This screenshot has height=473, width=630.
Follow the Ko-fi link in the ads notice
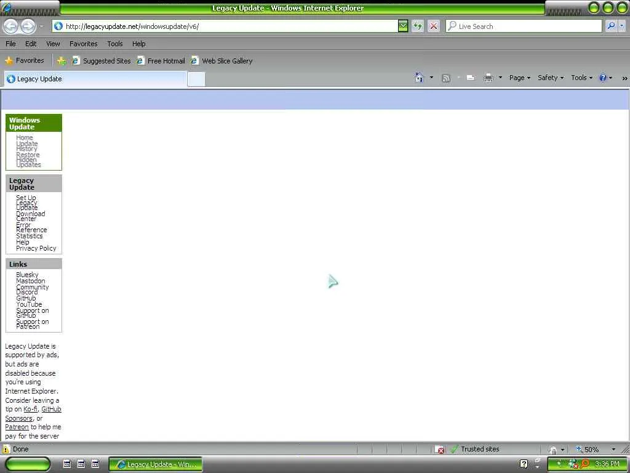(x=31, y=409)
